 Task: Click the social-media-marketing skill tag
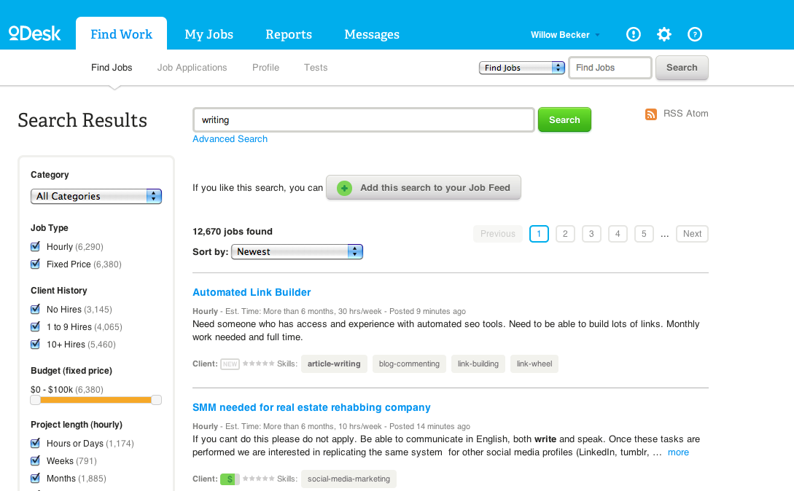349,479
